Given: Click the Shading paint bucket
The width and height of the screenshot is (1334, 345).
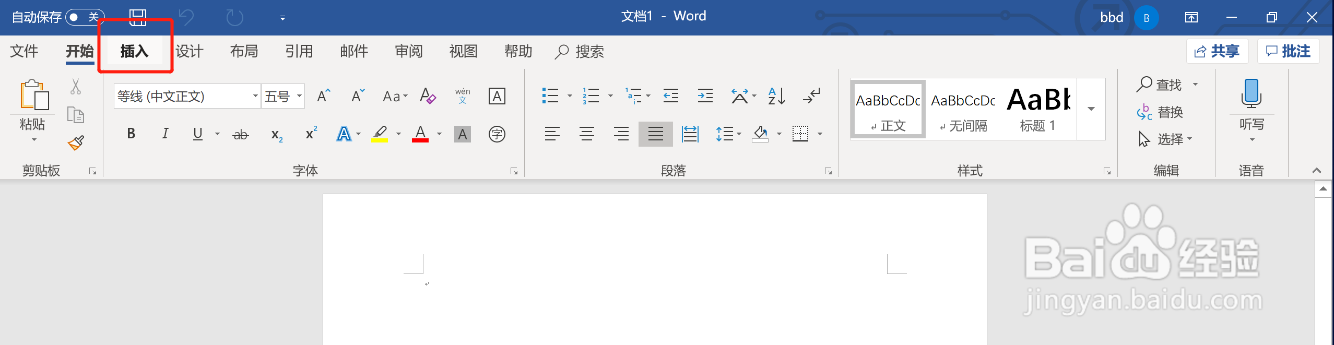Looking at the screenshot, I should (760, 134).
